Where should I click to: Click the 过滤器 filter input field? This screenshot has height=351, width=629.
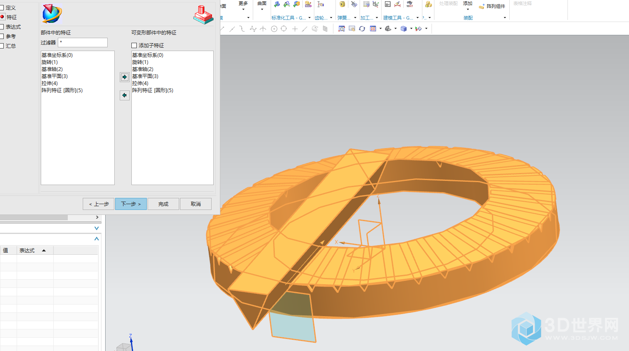(83, 42)
